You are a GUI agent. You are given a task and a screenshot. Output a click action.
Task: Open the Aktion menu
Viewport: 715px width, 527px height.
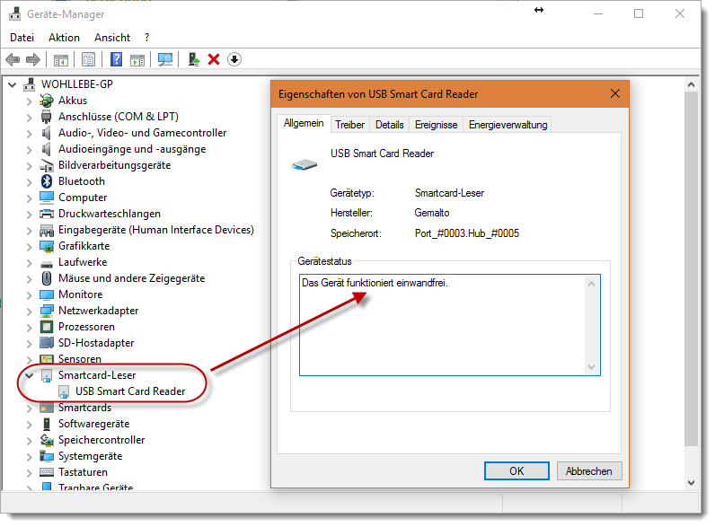click(x=64, y=38)
